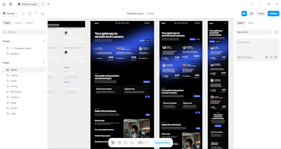
Task: Click the Home page icon in list
Action: 7,70
